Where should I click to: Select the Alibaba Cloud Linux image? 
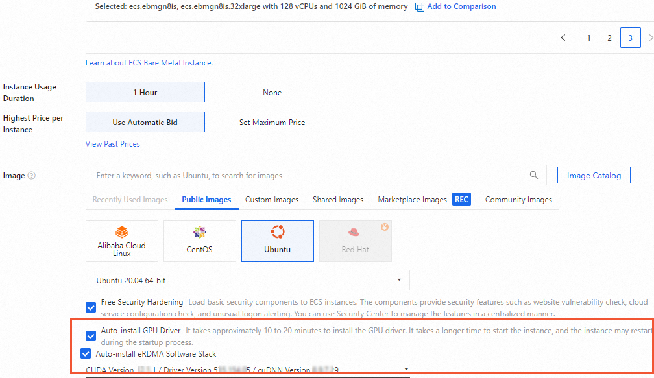[122, 241]
